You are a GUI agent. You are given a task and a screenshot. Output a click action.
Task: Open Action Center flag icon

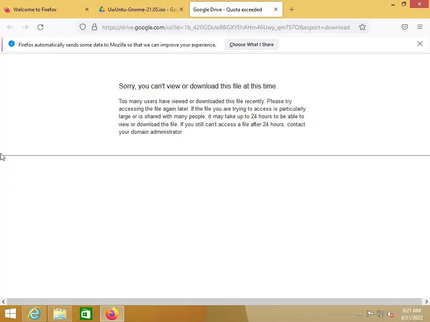pos(370,314)
